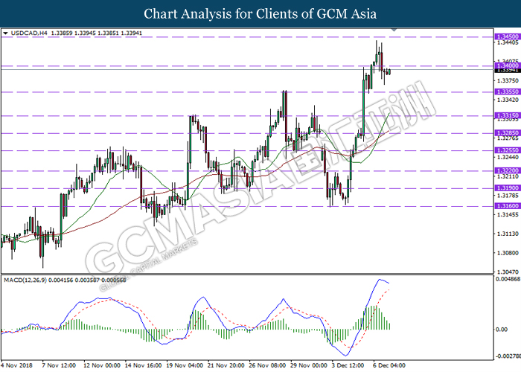This screenshot has width=521, height=372.
Task: Click the 1.31130 price scale value
Action: tap(508, 234)
